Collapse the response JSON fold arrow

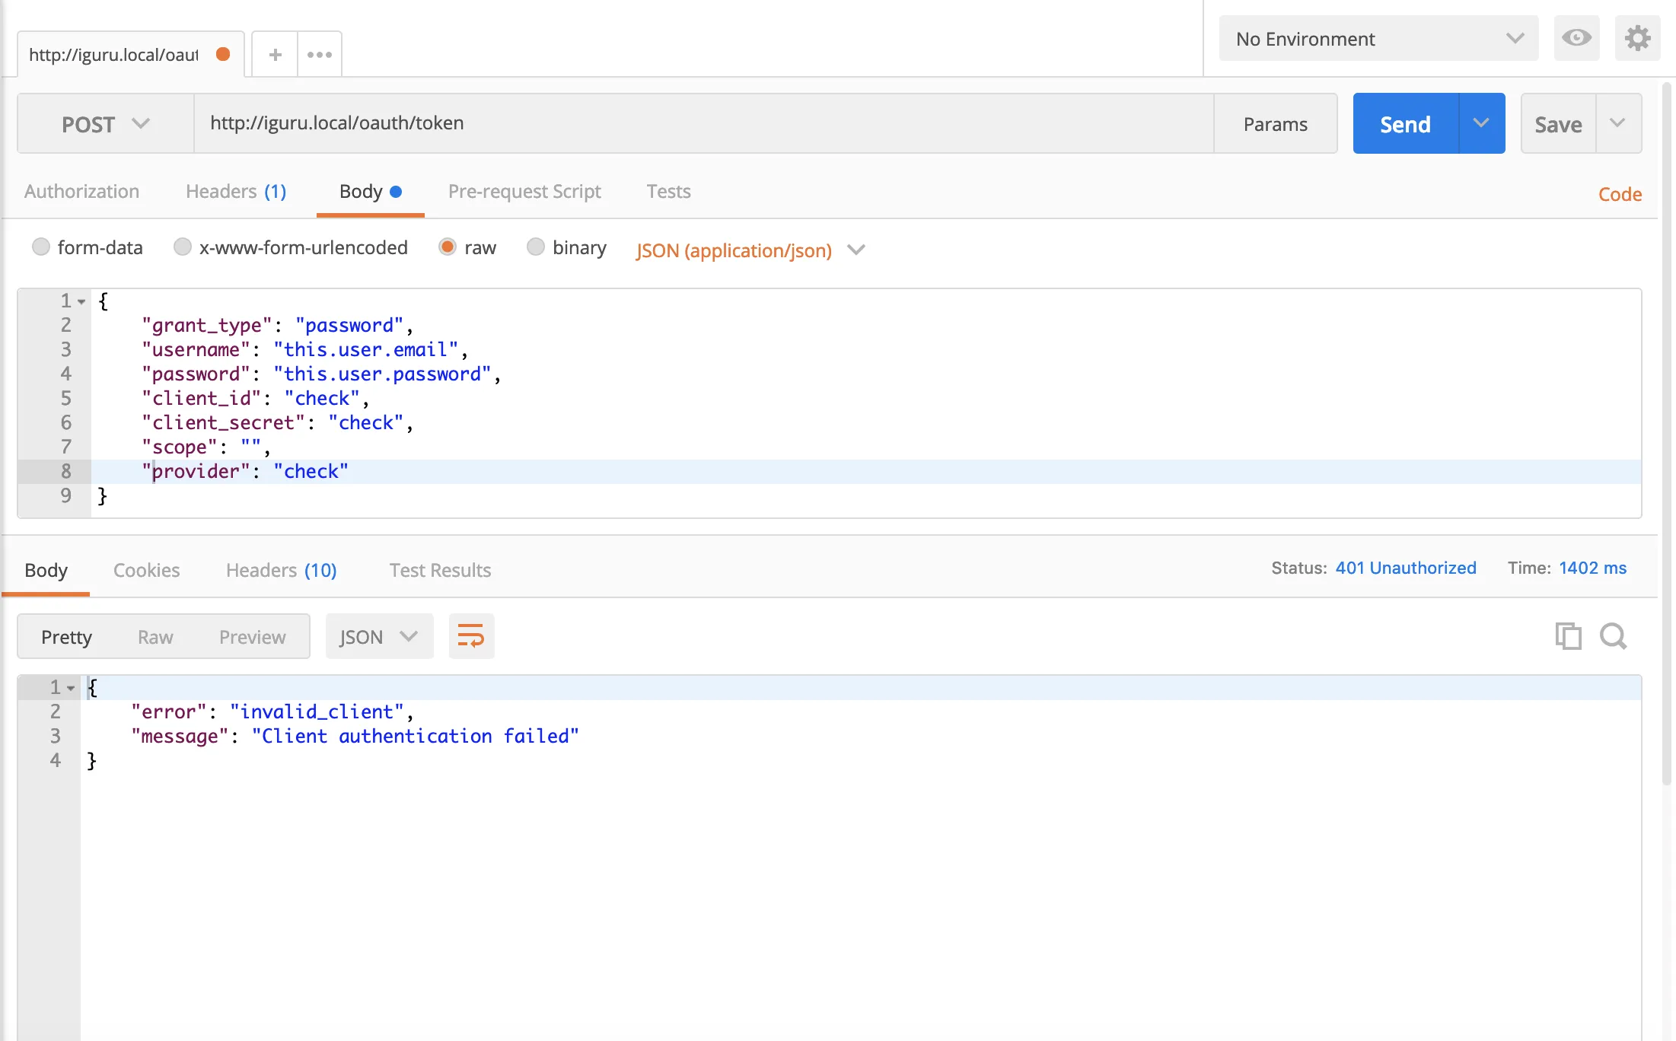point(71,688)
